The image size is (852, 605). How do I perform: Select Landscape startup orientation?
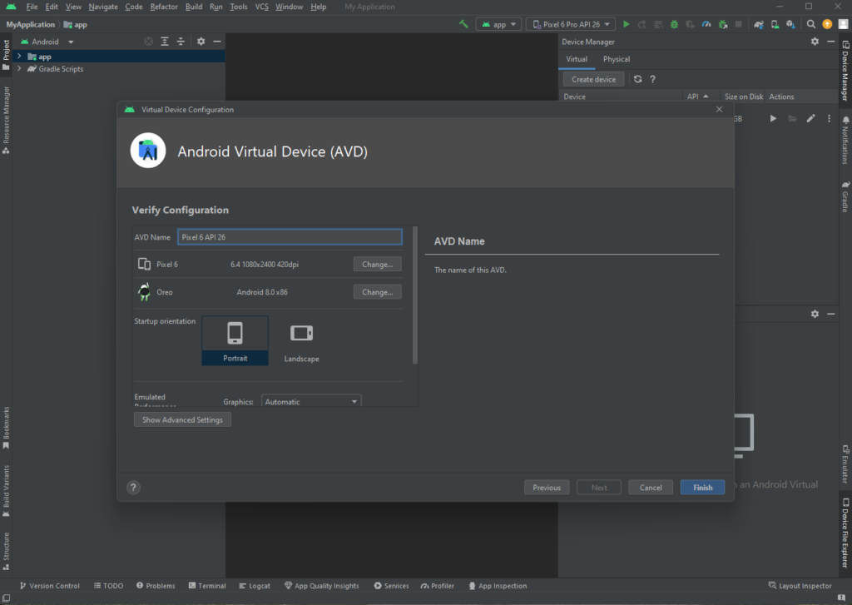(x=301, y=341)
